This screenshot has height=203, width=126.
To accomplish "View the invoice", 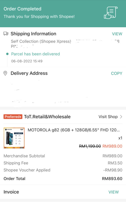I will pos(114,192).
